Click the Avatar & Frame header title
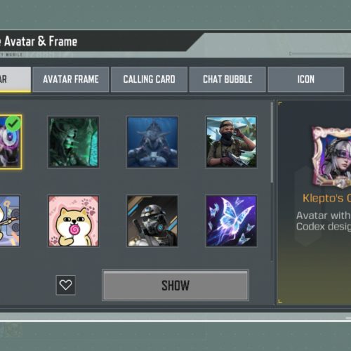351x351 pixels. (39, 41)
